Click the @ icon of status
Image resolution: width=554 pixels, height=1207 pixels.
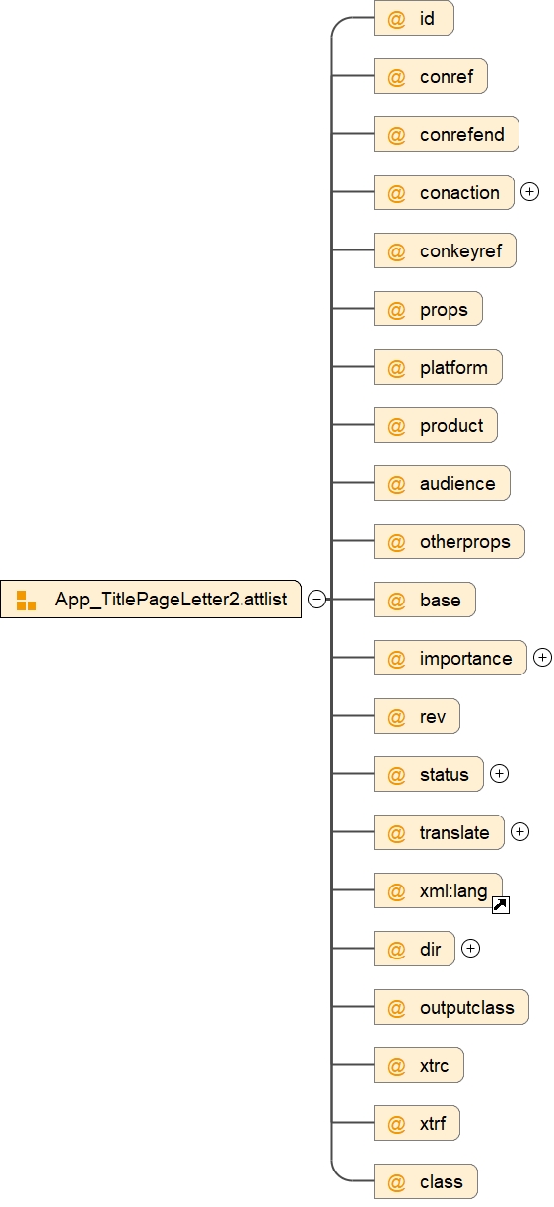[x=397, y=775]
